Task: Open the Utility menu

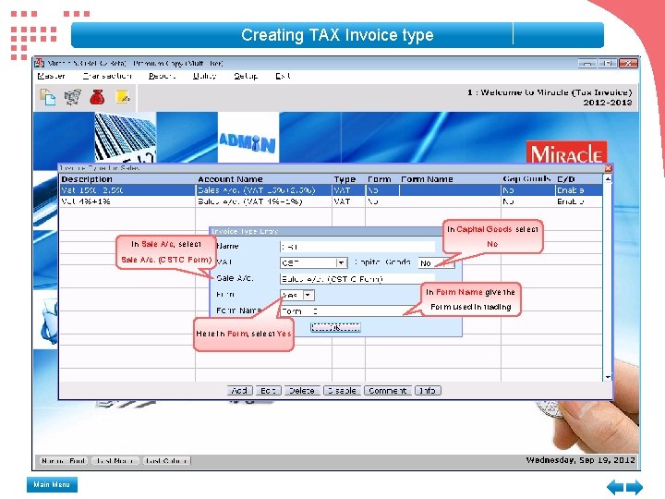Action: point(204,76)
